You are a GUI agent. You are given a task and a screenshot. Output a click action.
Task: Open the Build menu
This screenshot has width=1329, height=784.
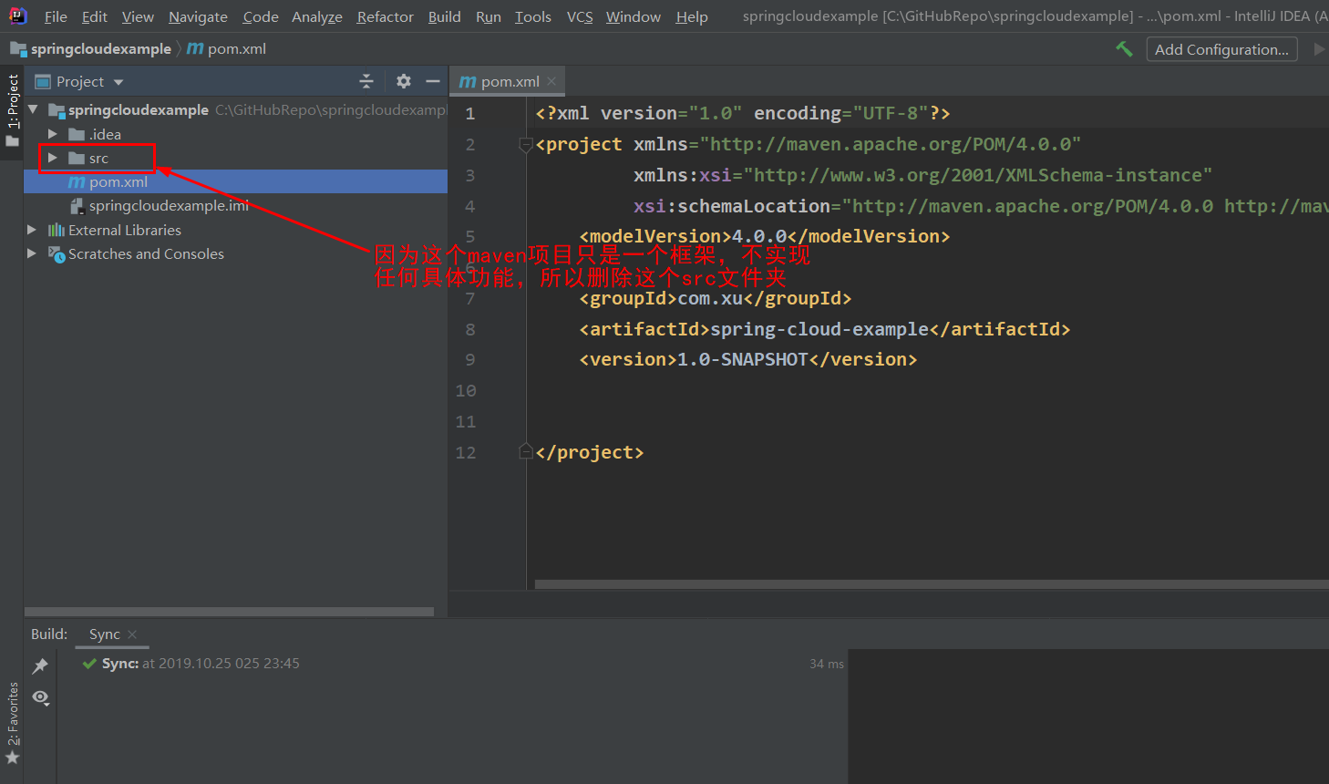click(x=444, y=16)
